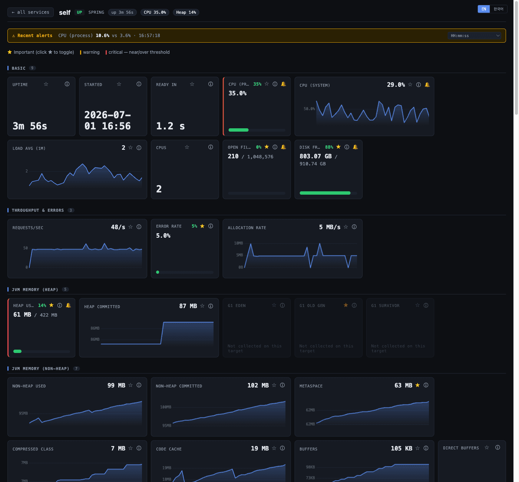Open info icon on Metaspace card
The height and width of the screenshot is (482, 519).
coord(426,385)
